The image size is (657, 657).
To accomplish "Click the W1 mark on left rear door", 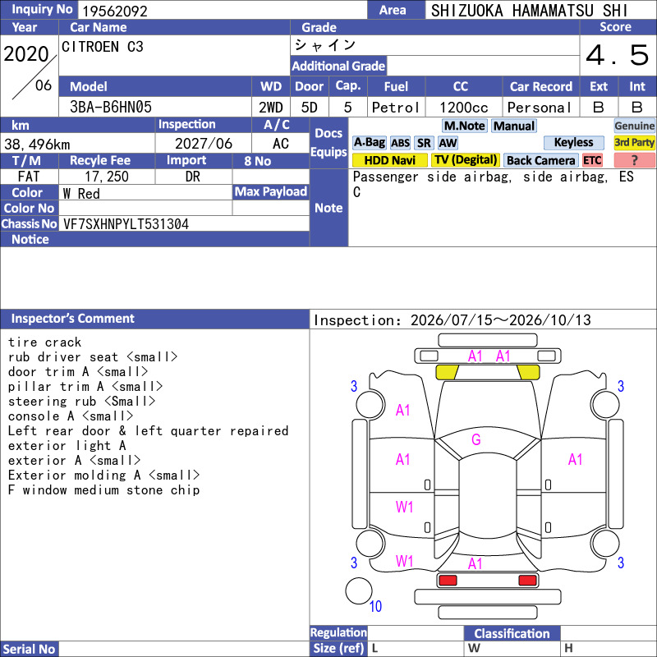I will pos(404,507).
